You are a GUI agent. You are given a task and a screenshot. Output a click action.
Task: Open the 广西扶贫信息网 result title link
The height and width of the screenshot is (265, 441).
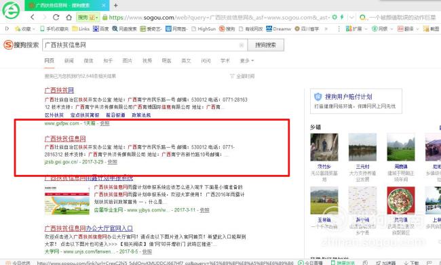pos(65,138)
